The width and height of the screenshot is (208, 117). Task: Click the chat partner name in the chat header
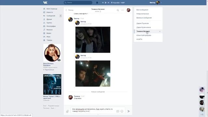(98, 9)
